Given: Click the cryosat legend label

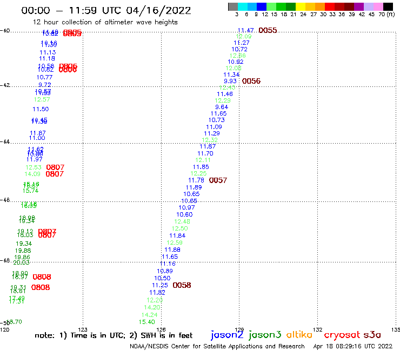Looking at the screenshot, I should pyautogui.click(x=342, y=335).
